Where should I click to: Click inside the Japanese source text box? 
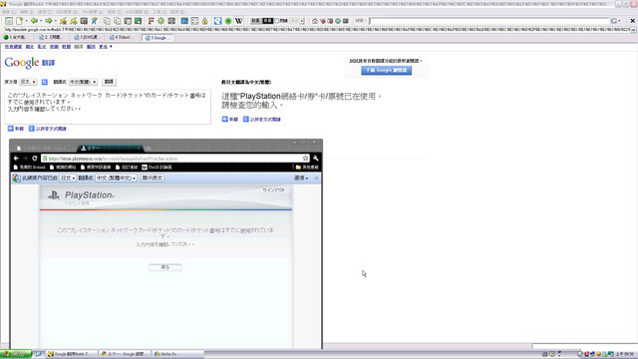pos(108,107)
